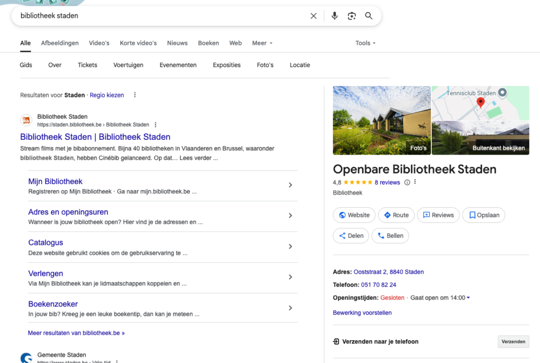
Task: Open three-dot options for staden.bibliotheek.be result
Action: 155,125
